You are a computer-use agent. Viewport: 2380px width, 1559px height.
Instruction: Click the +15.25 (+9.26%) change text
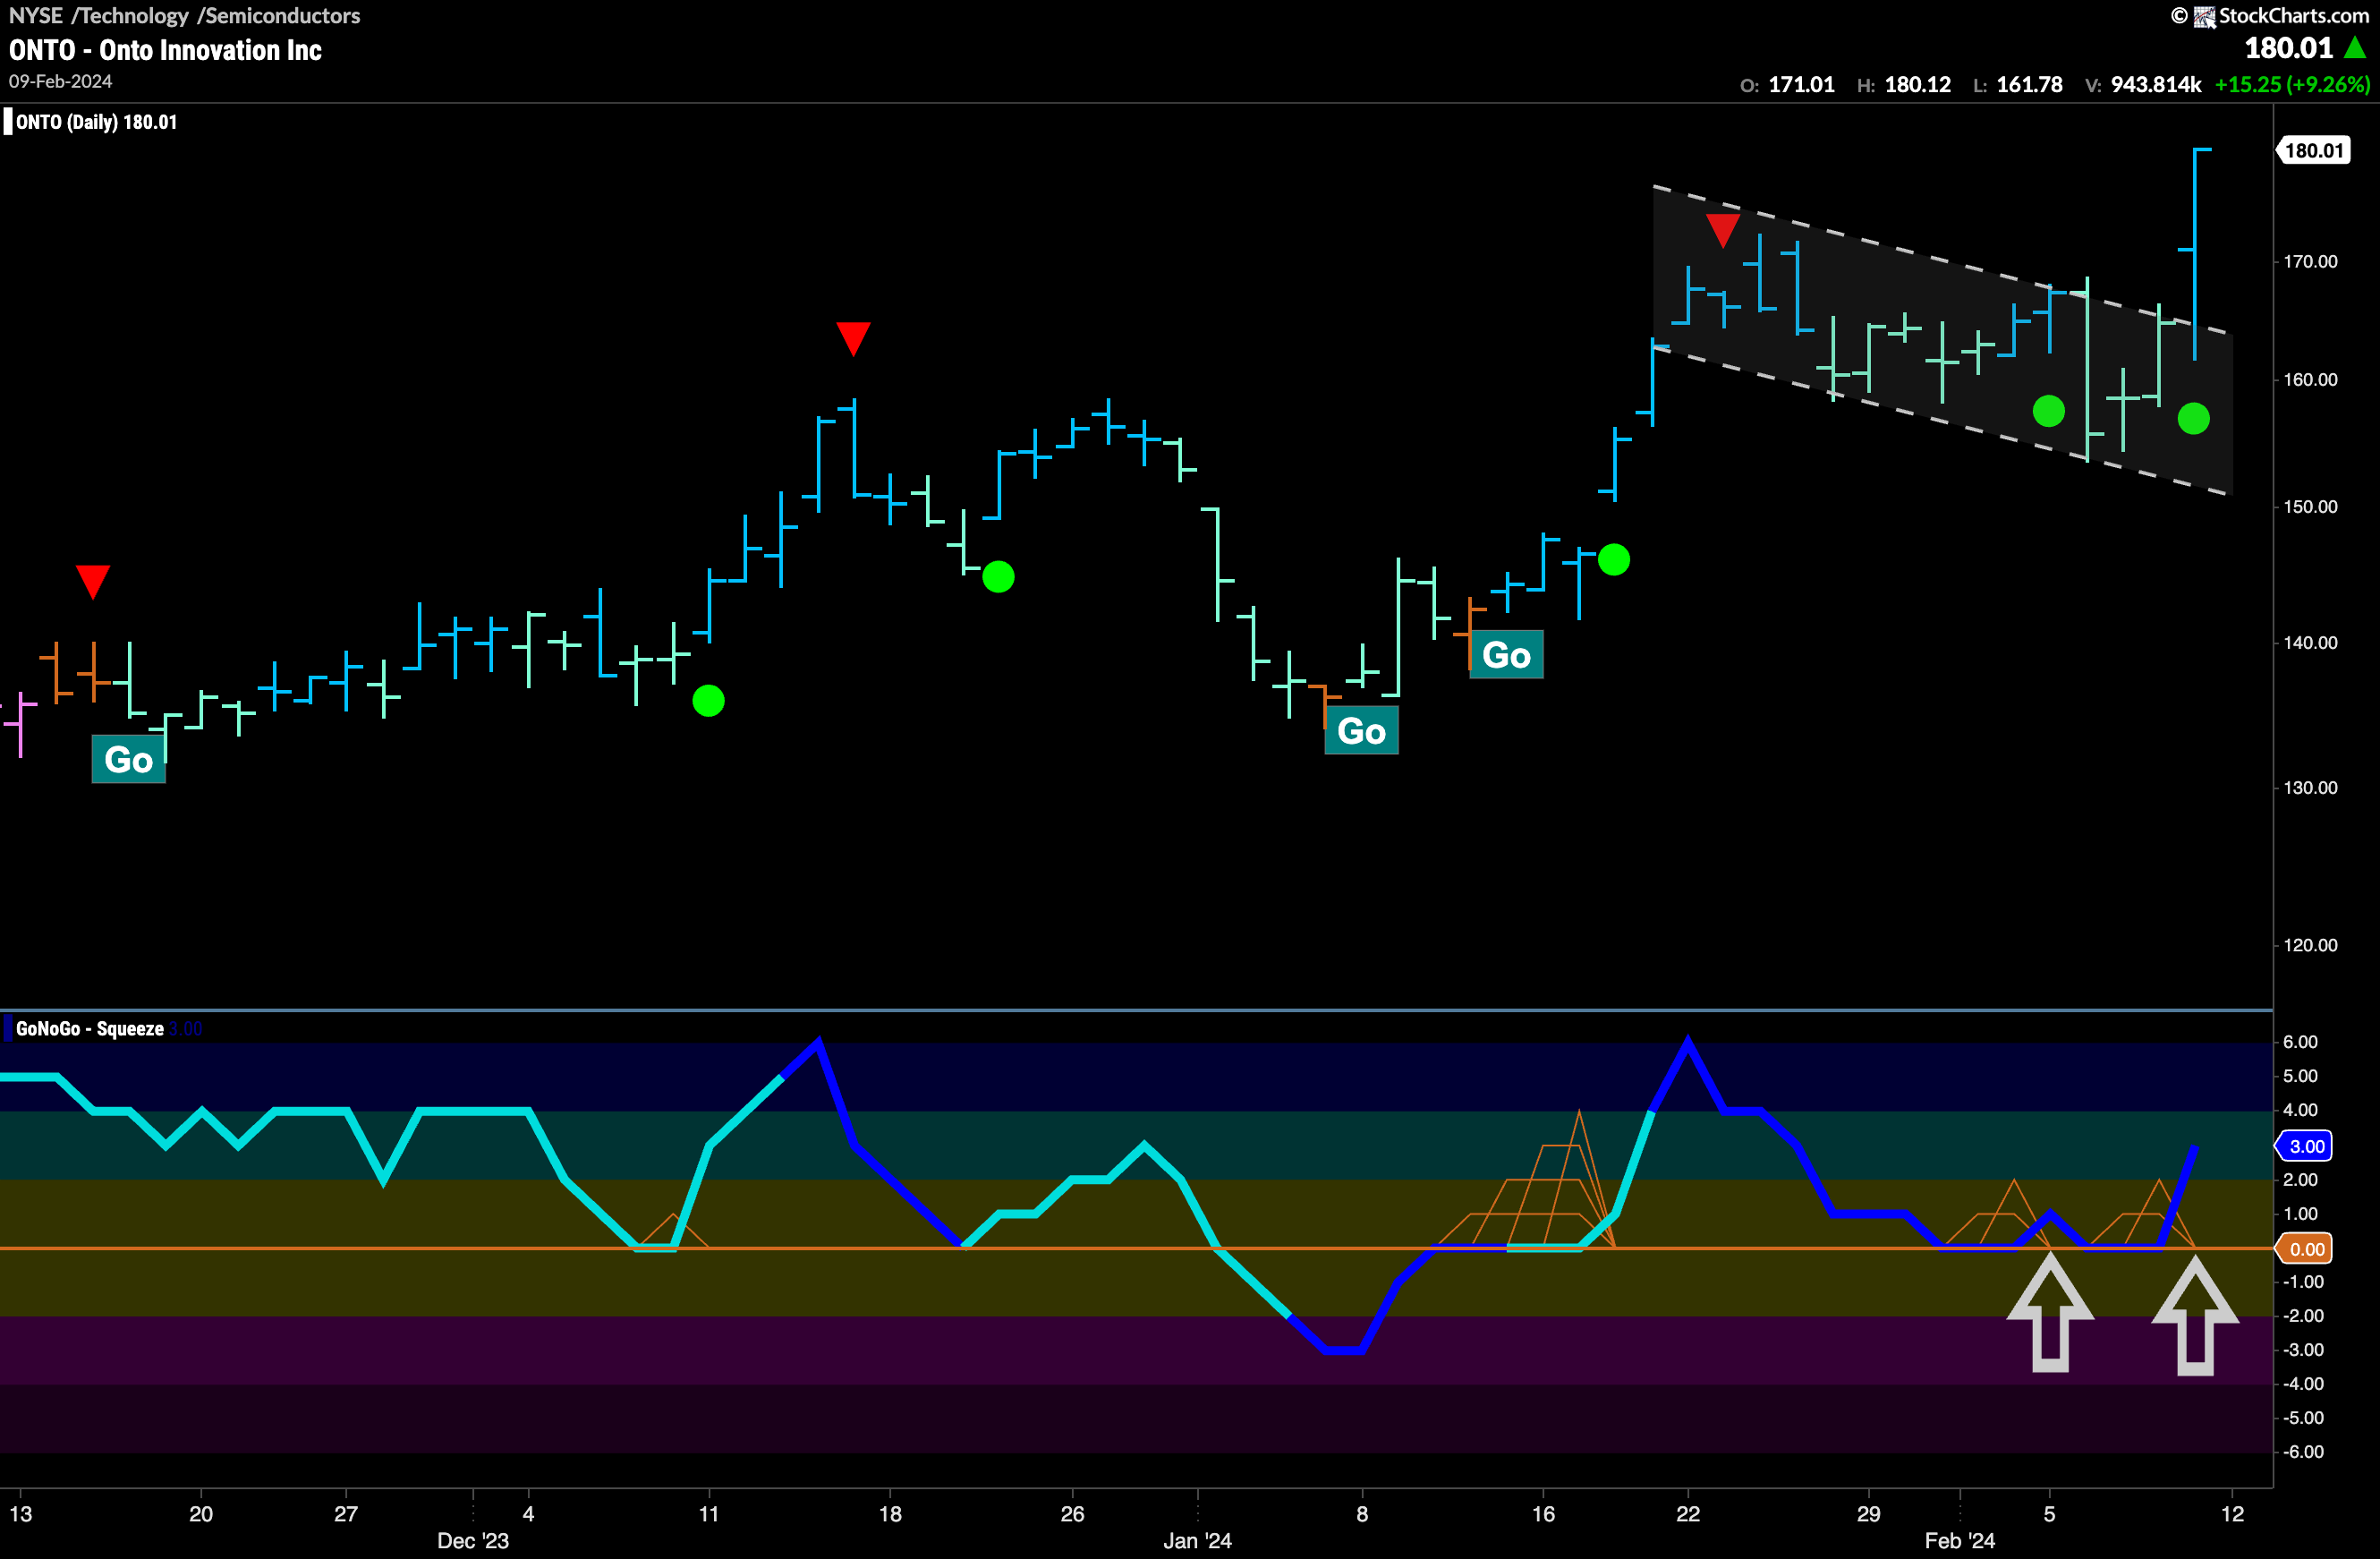pyautogui.click(x=2292, y=84)
